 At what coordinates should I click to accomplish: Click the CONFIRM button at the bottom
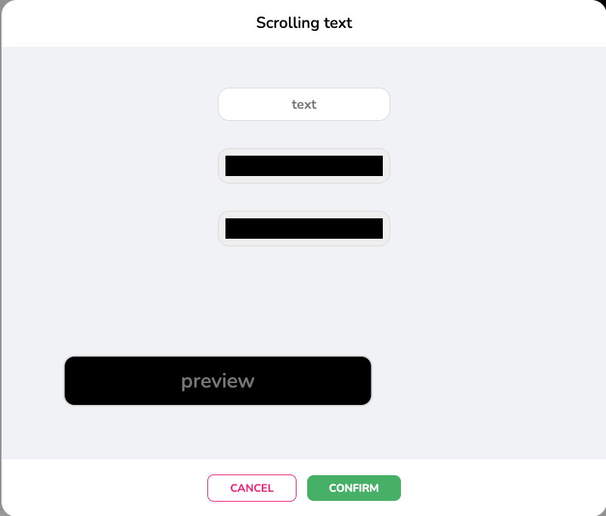click(353, 488)
